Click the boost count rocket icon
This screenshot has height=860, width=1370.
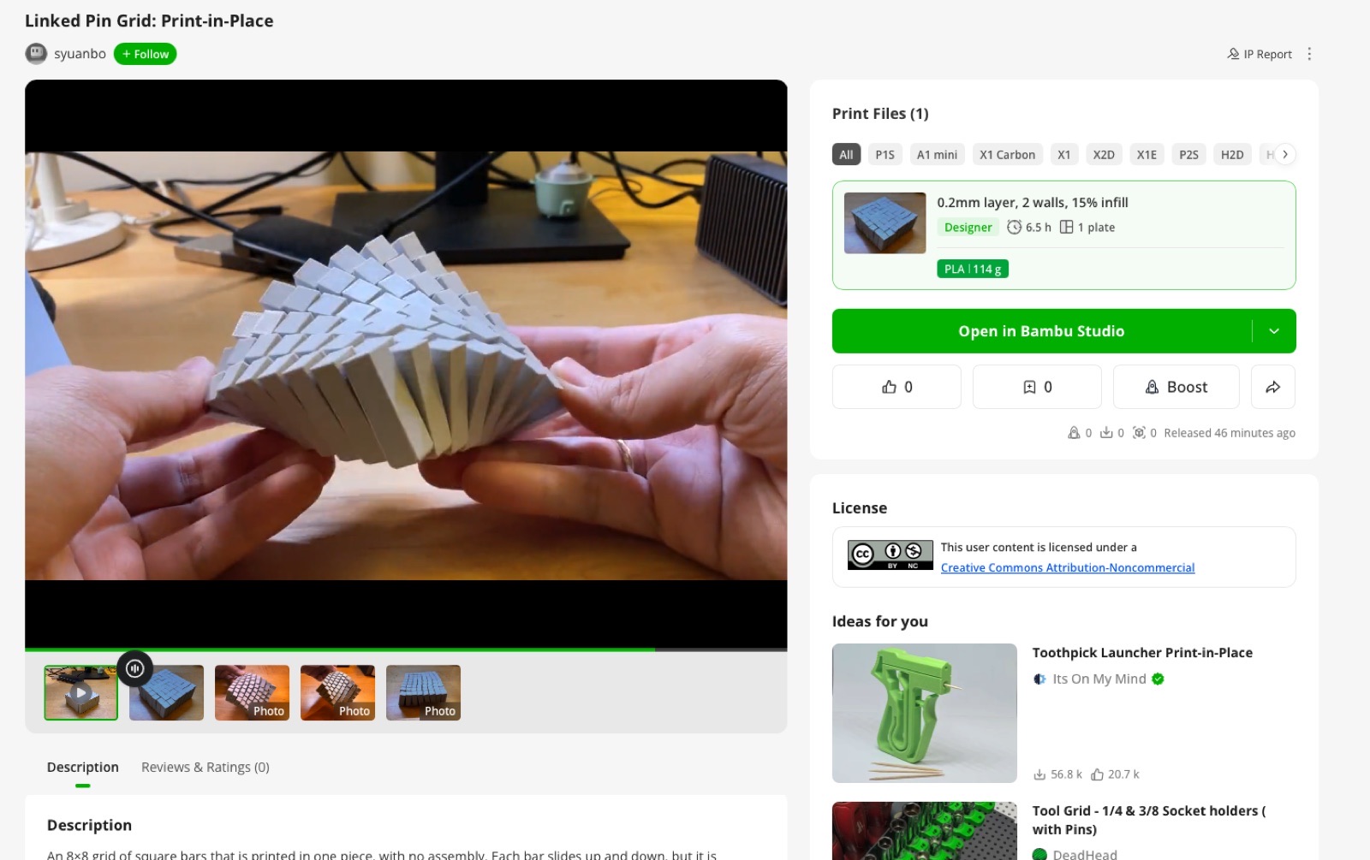pyautogui.click(x=1074, y=433)
